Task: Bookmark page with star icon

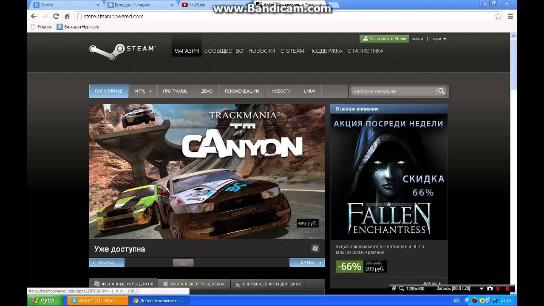Action: 498,16
